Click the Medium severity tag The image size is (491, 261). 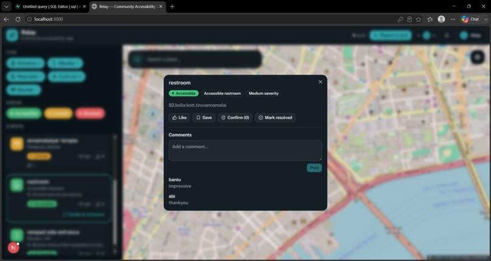click(263, 93)
